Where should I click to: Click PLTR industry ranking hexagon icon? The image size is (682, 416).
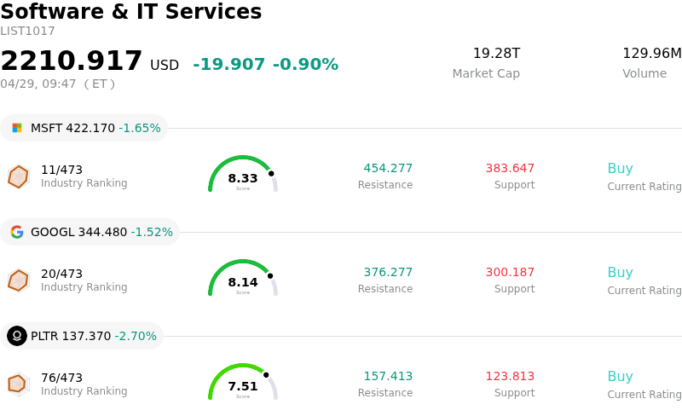(x=18, y=384)
